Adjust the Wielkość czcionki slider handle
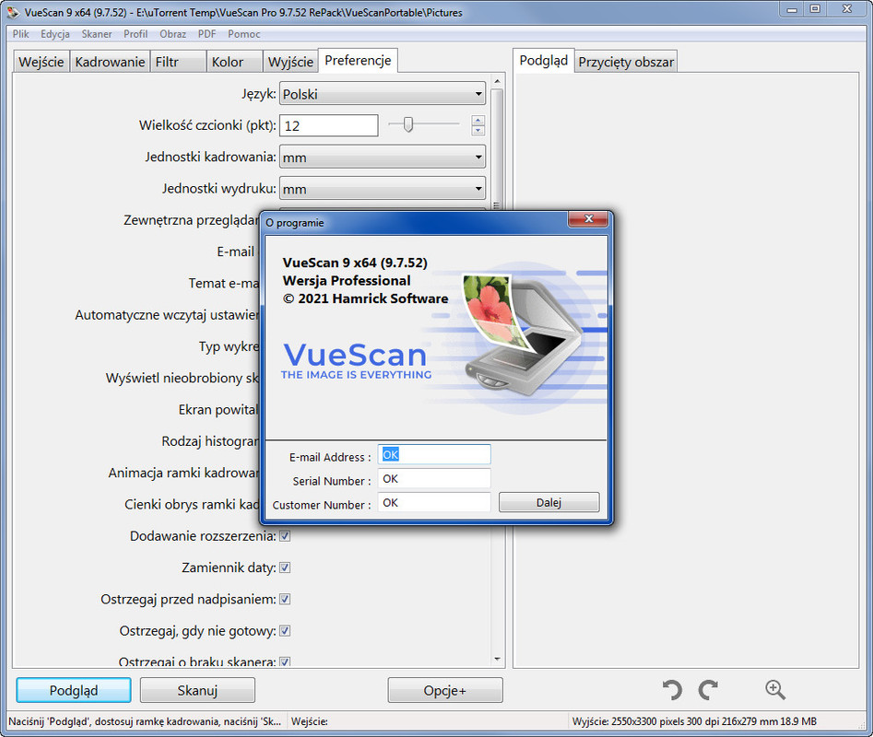 tap(408, 124)
